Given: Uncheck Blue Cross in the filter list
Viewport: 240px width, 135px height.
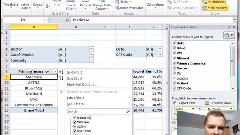Looking at the screenshot, I should (75, 131).
